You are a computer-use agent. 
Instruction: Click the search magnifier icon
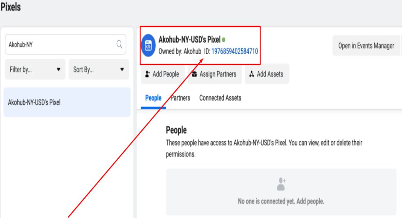119,44
